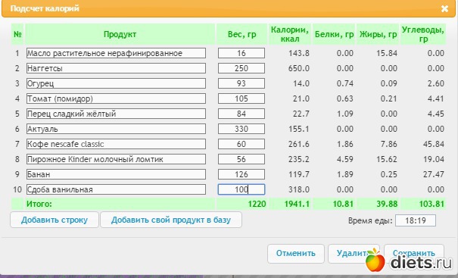The height and width of the screenshot is (278, 458).
Task: Add a new row with Добавить строку
Action: point(55,220)
